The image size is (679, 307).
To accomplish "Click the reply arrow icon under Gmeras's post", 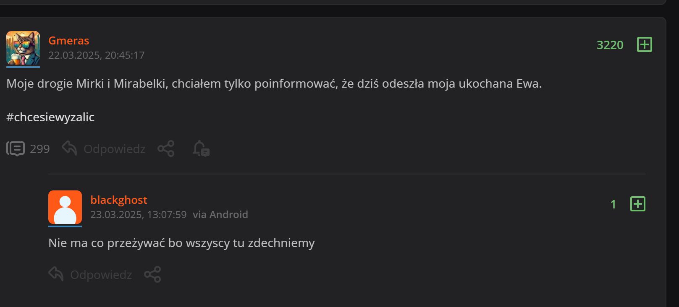I will pyautogui.click(x=69, y=148).
